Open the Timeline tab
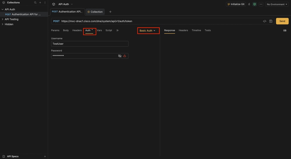 [196, 30]
